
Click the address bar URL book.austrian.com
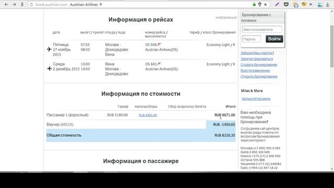[51, 5]
